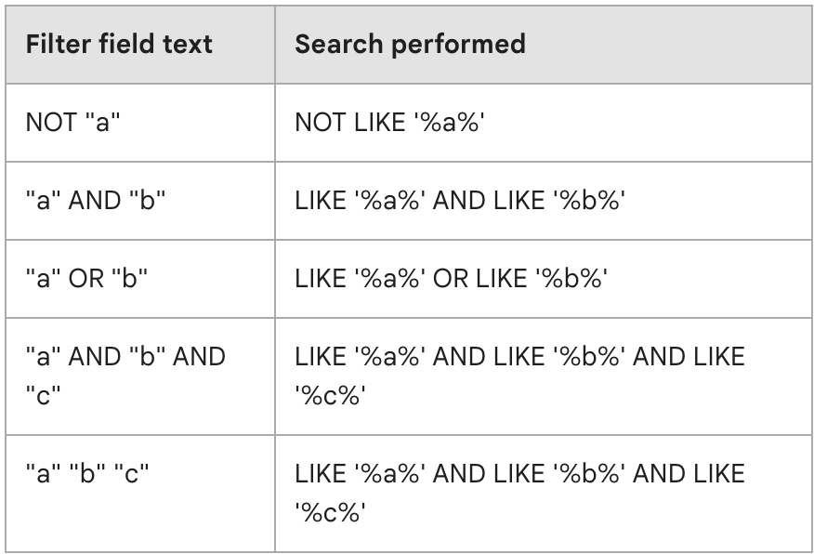The image size is (814, 554).
Task: Click search cell in the "a" "b" "c" row
Action: [x=519, y=492]
